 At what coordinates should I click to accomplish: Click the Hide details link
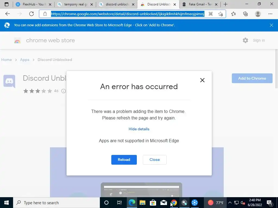coord(139,129)
